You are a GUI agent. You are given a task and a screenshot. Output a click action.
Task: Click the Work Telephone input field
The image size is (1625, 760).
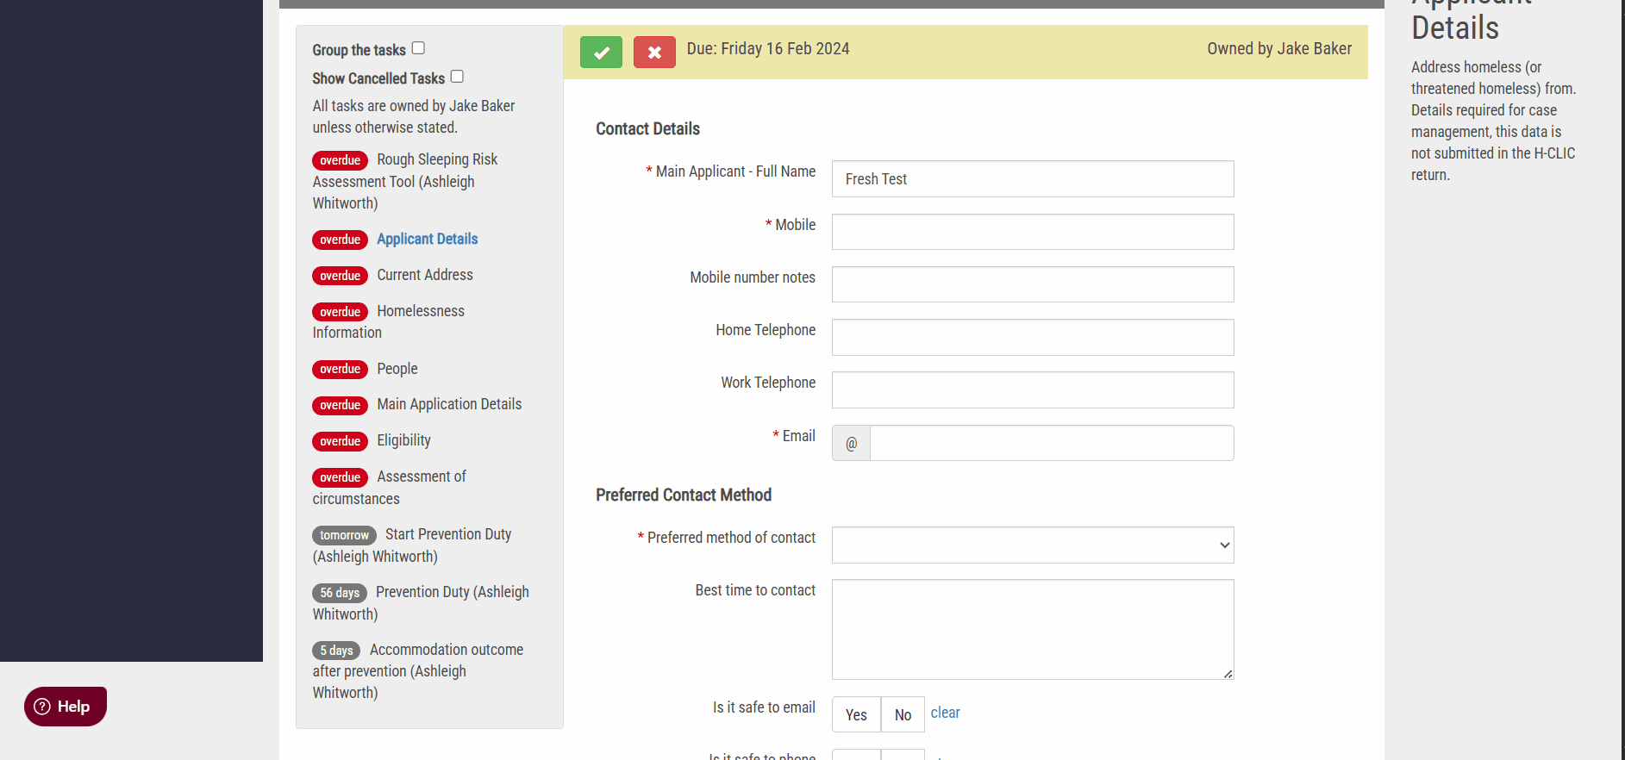(1033, 389)
